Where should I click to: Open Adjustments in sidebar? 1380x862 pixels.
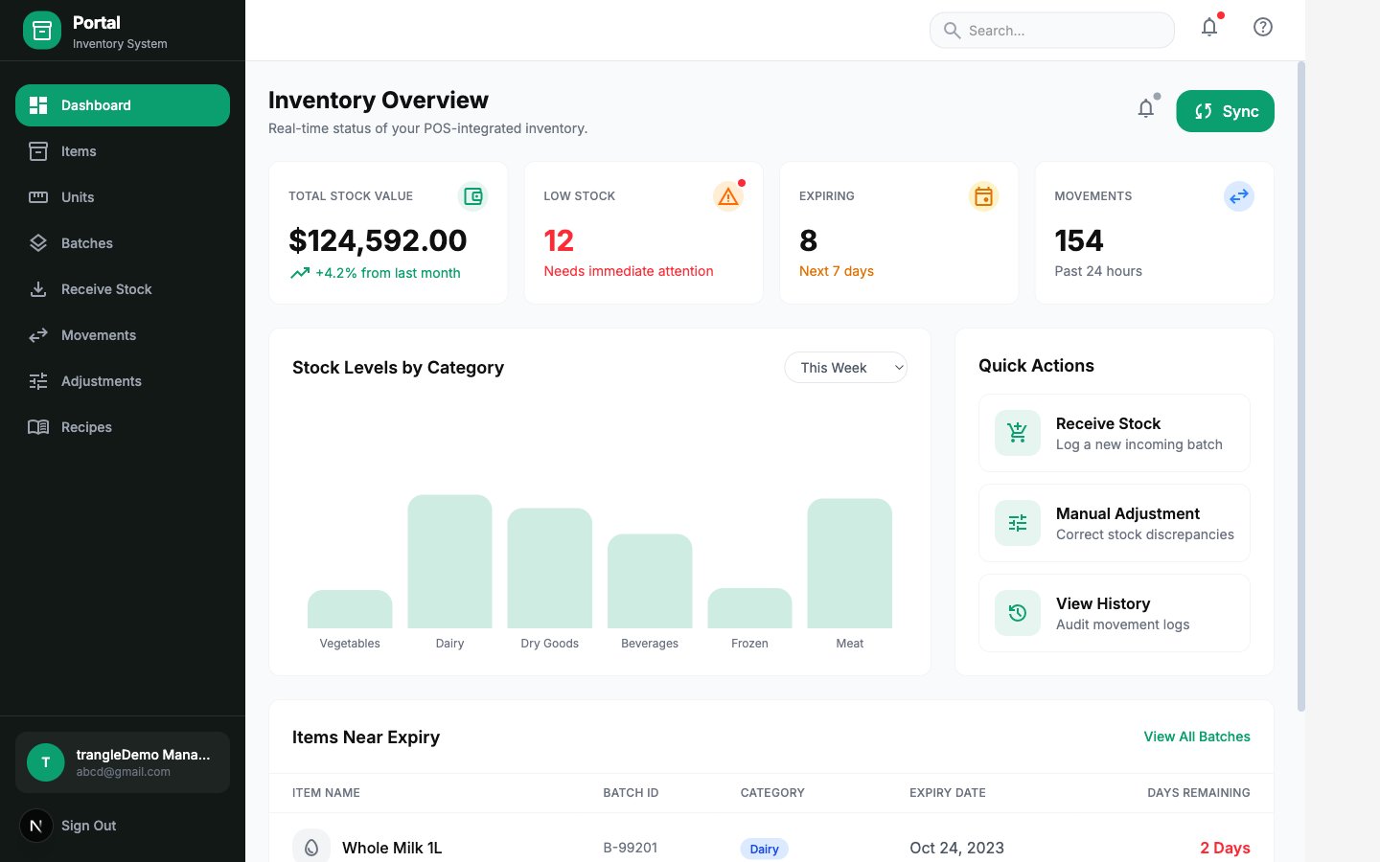coord(123,381)
